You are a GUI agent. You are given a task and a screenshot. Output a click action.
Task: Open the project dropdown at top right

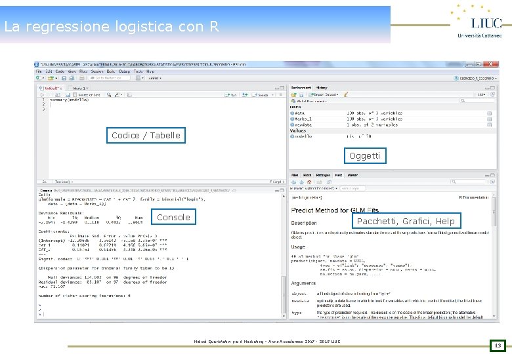click(475, 78)
